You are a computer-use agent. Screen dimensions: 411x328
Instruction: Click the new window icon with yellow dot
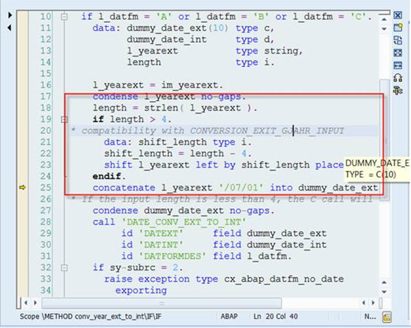pyautogui.click(x=398, y=28)
